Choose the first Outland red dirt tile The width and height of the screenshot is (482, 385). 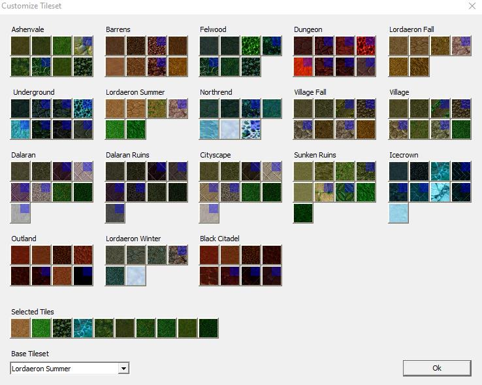click(x=20, y=255)
